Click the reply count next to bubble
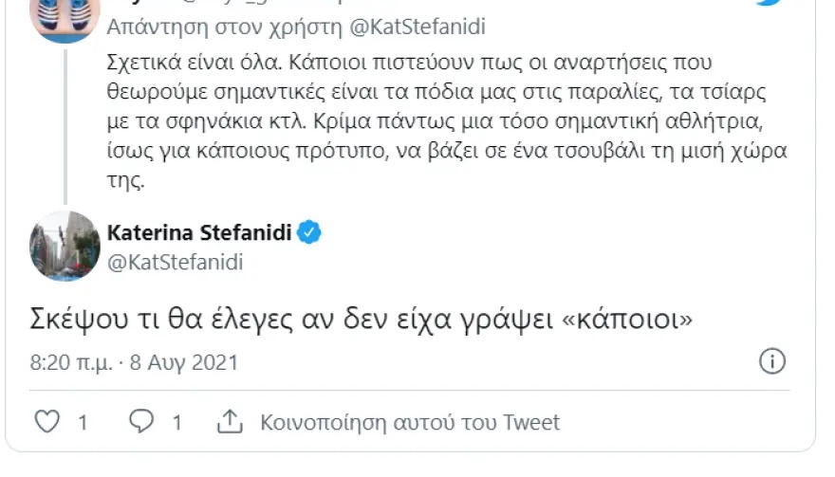Screen dimensions: 835x477 tap(176, 422)
